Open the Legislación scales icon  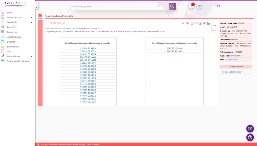pyautogui.click(x=3, y=22)
